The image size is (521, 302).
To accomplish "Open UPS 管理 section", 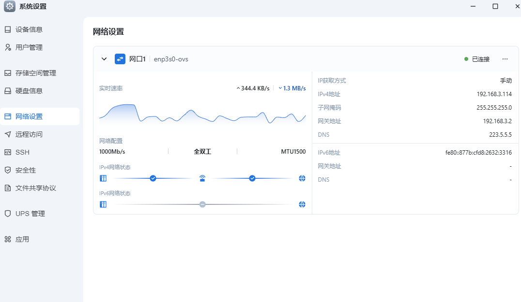I will (40, 214).
